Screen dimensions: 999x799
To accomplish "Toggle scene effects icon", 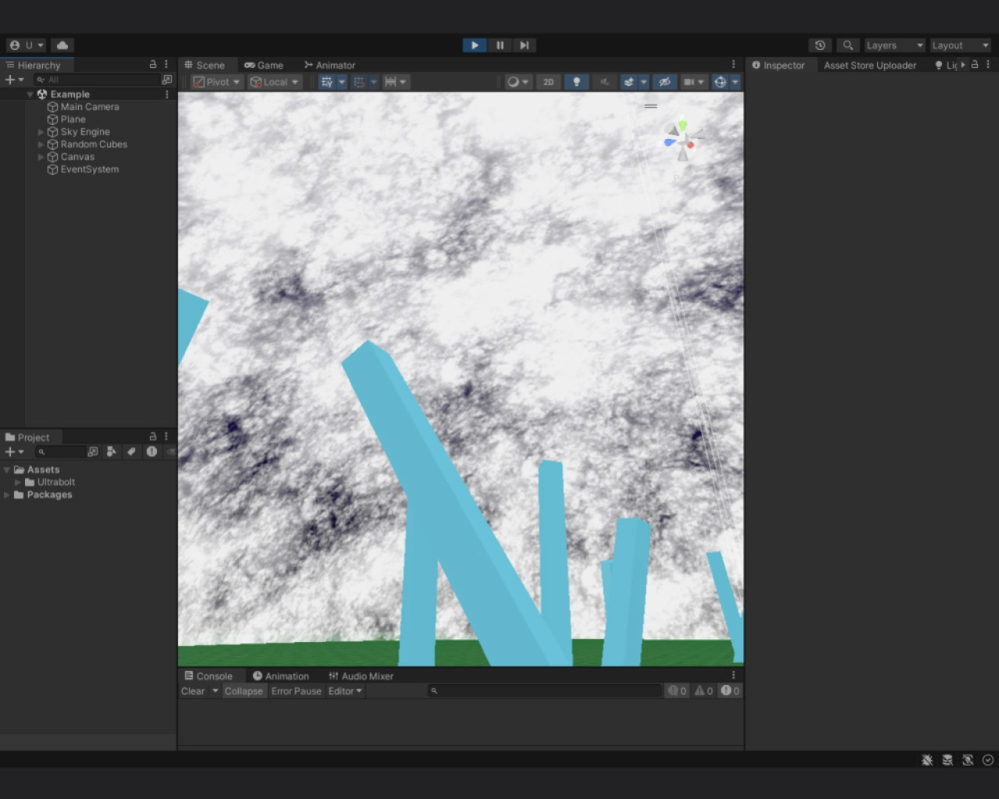I will point(629,82).
